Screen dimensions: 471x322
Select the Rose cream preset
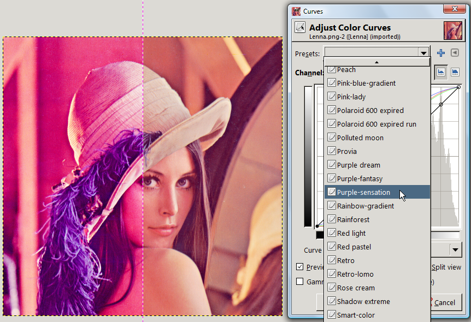coord(377,288)
